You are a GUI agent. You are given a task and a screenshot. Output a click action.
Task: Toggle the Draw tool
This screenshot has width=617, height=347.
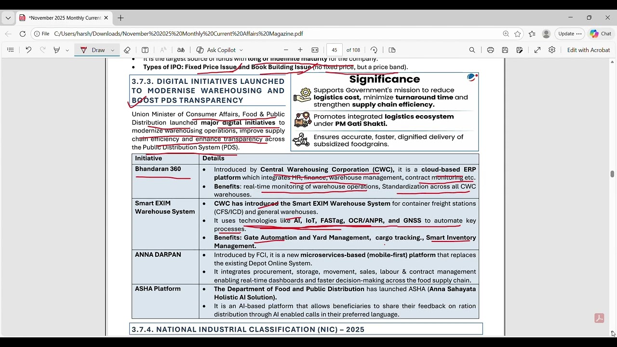click(93, 50)
